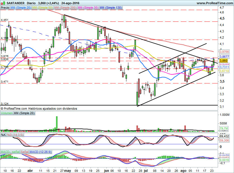
Task: Click the 59,306 stochastic value tag
Action: [224, 140]
